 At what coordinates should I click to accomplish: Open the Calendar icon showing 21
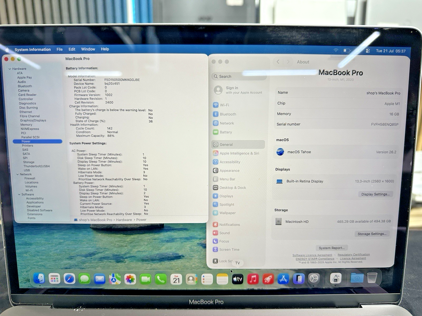[176, 279]
